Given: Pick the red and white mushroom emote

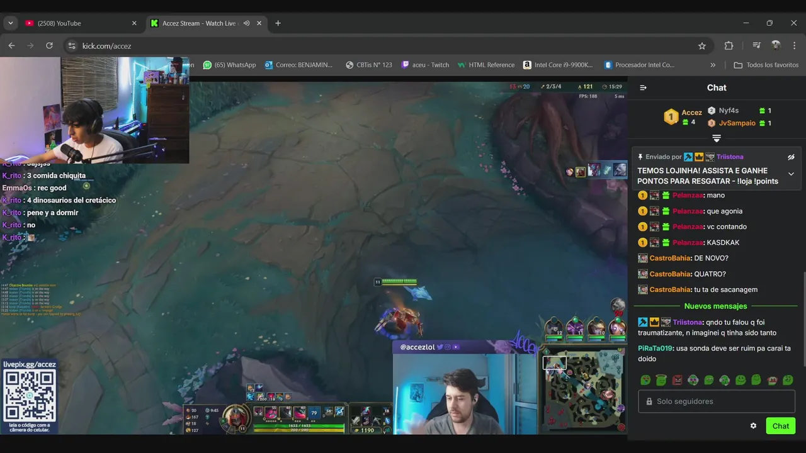Looking at the screenshot, I should [772, 380].
